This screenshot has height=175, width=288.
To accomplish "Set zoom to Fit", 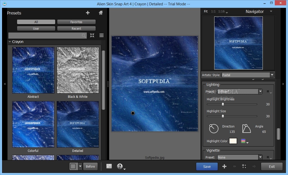I will 206,11.
